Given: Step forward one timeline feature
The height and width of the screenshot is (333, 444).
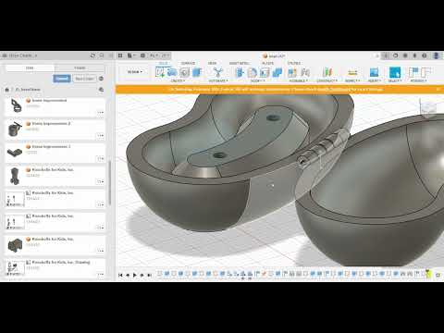Looking at the screenshot, I should tap(142, 275).
